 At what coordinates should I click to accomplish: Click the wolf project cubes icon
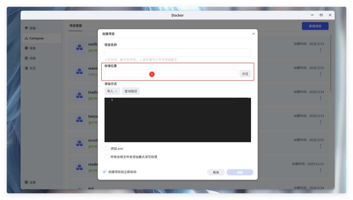pos(79,47)
